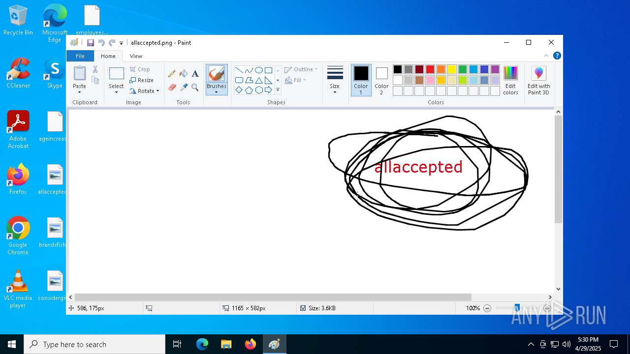The image size is (630, 354).
Task: Open Adobe Acrobat desktop shortcut
Action: click(18, 129)
